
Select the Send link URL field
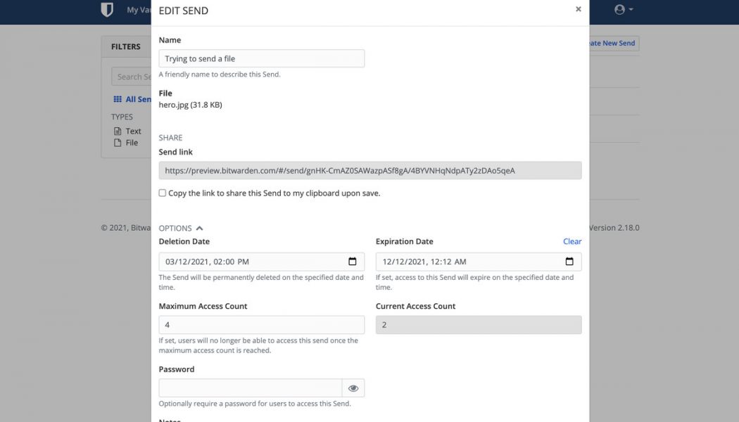tap(369, 170)
